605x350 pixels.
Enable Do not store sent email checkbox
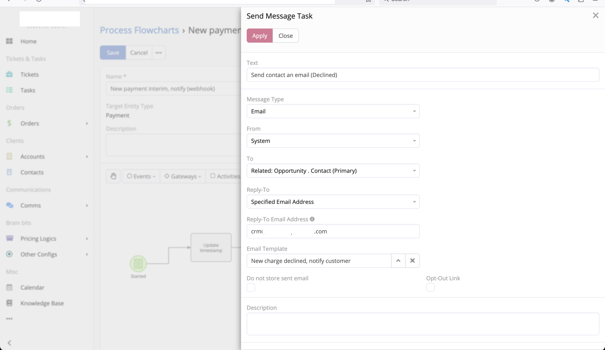point(251,287)
